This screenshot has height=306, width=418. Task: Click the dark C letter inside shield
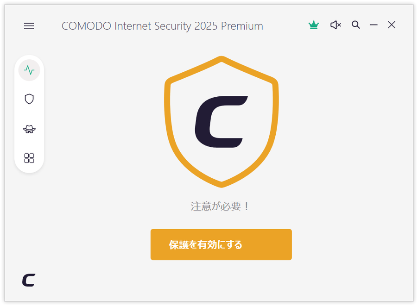point(221,122)
